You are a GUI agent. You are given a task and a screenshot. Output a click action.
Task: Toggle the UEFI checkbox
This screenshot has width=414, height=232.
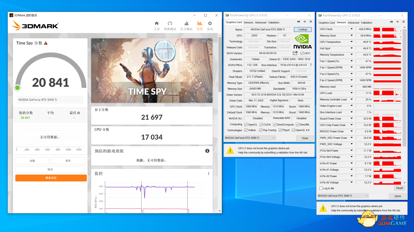[302, 53]
